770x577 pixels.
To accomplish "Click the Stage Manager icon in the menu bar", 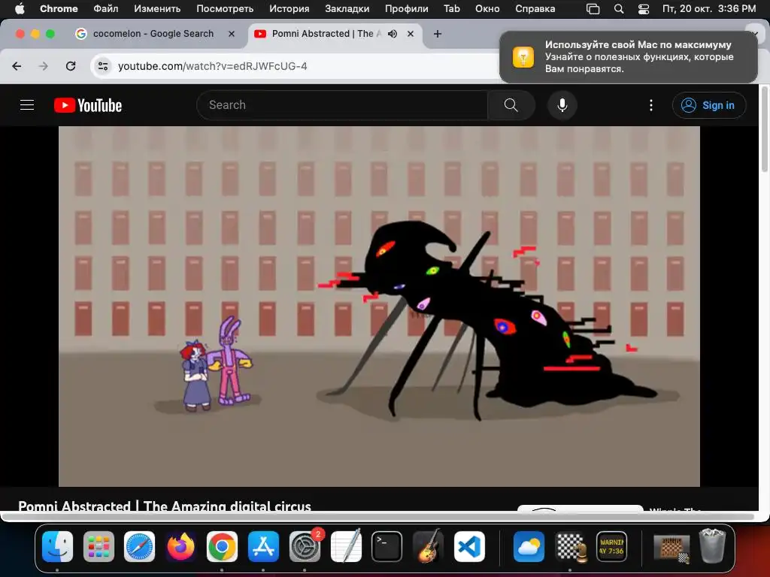I will pyautogui.click(x=593, y=9).
